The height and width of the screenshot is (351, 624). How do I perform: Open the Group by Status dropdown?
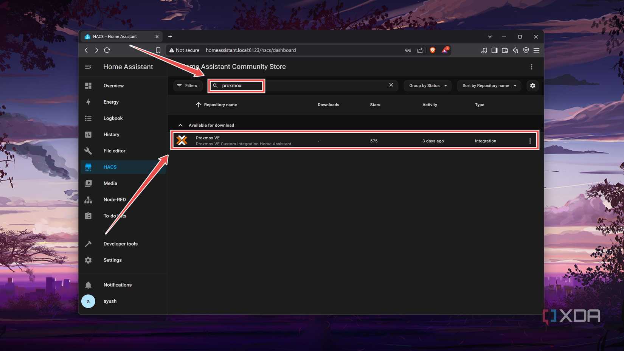pyautogui.click(x=427, y=85)
